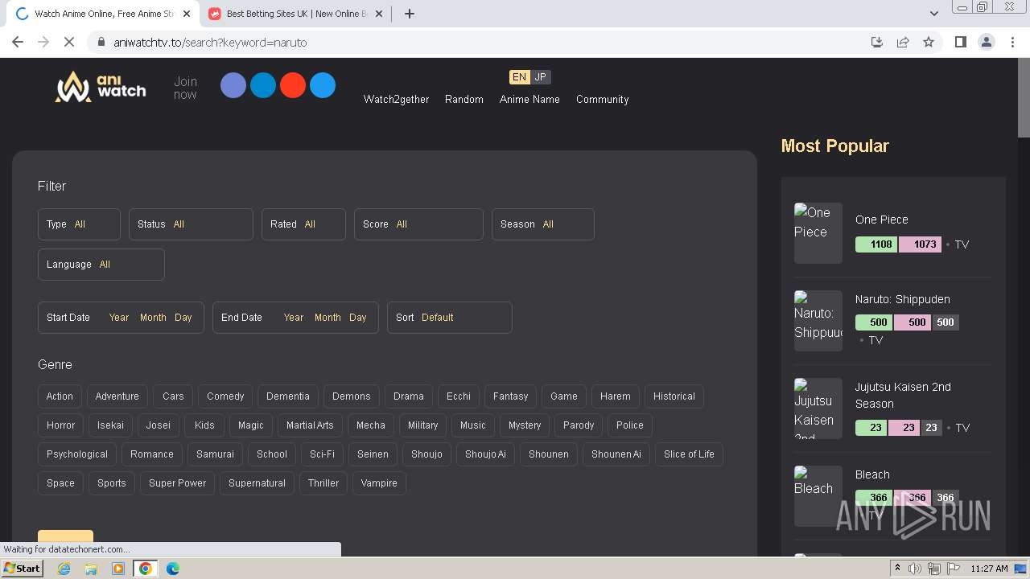The width and height of the screenshot is (1030, 579).
Task: Click the One Piece poster thumbnail
Action: 818,233
